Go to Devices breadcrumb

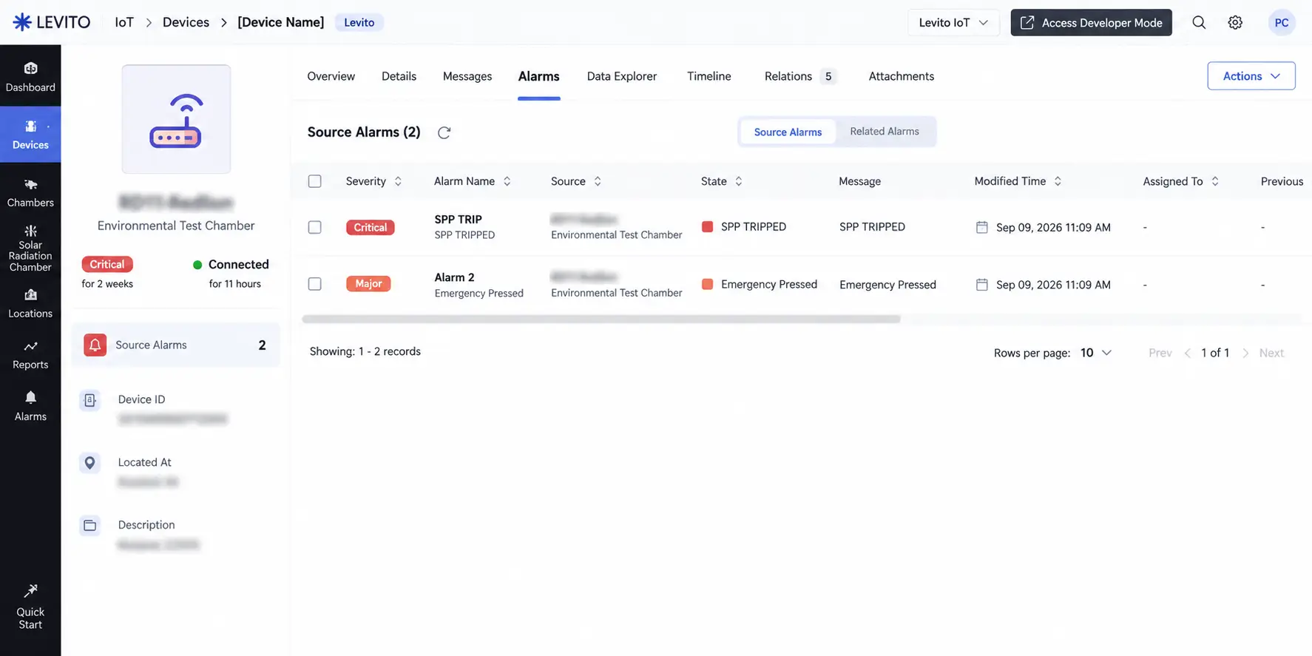click(x=186, y=22)
